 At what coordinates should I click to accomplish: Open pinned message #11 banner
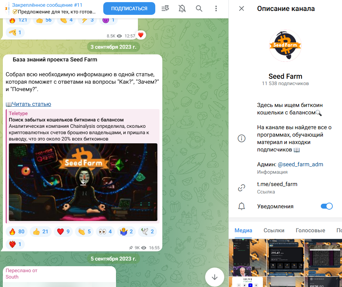coord(54,8)
